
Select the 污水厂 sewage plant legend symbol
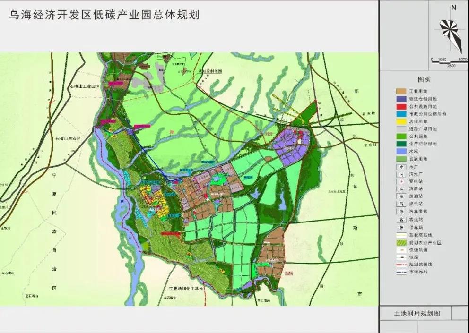tap(401, 173)
